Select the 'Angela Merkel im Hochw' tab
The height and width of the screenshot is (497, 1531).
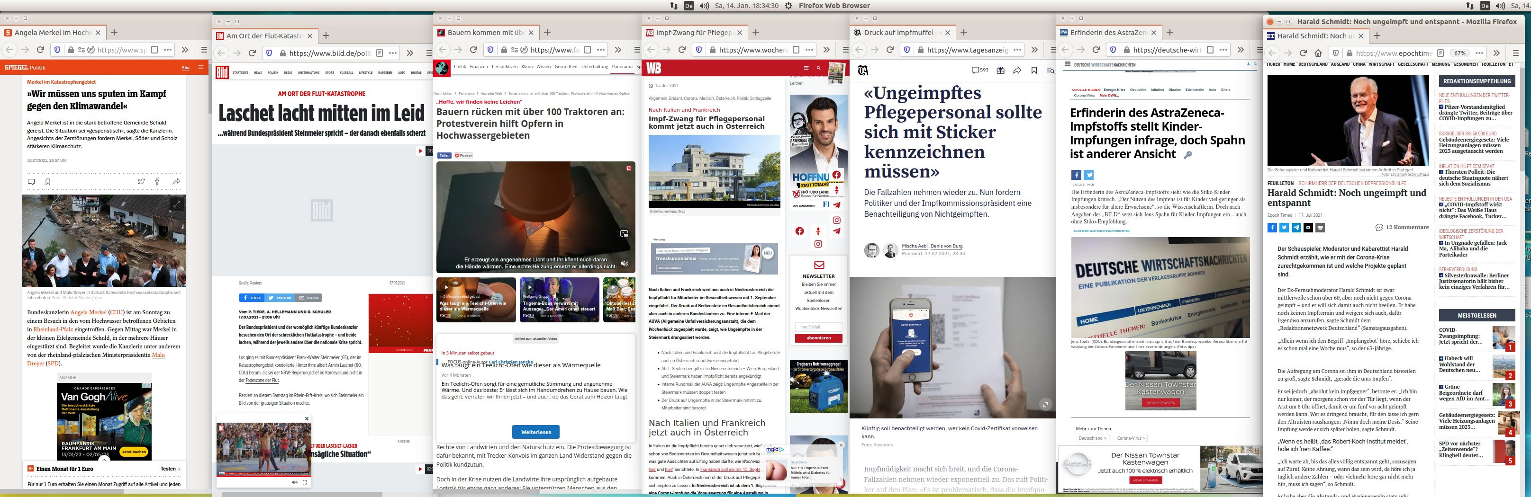coord(53,33)
